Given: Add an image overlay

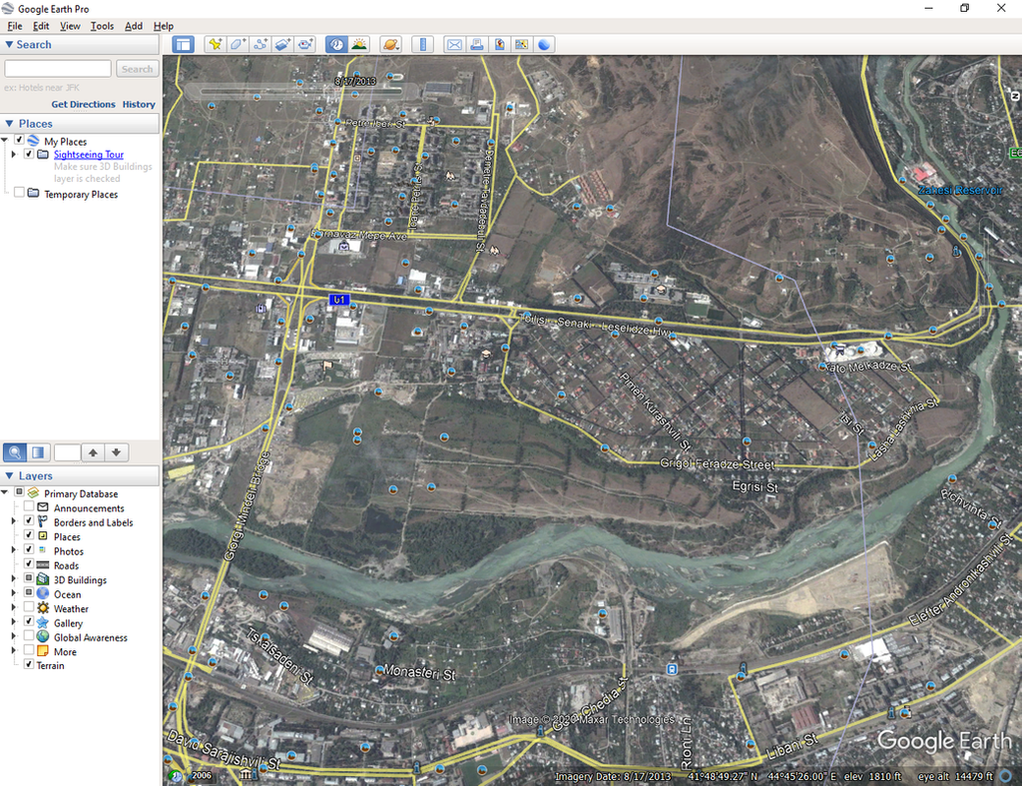Looking at the screenshot, I should (x=282, y=44).
